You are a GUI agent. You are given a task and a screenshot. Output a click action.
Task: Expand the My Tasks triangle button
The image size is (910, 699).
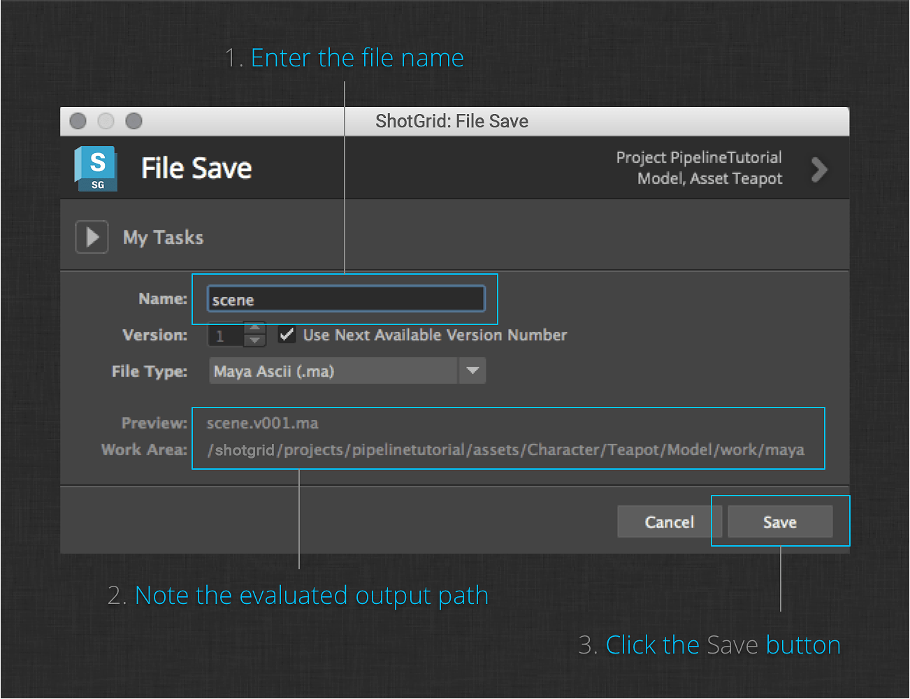tap(92, 237)
